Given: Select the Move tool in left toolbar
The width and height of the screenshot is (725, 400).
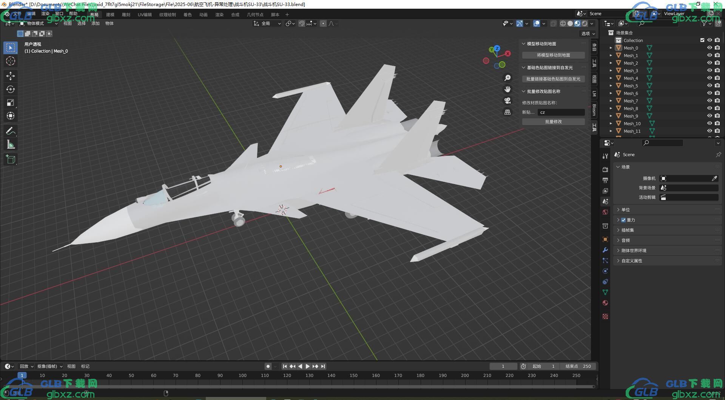Looking at the screenshot, I should click(11, 76).
